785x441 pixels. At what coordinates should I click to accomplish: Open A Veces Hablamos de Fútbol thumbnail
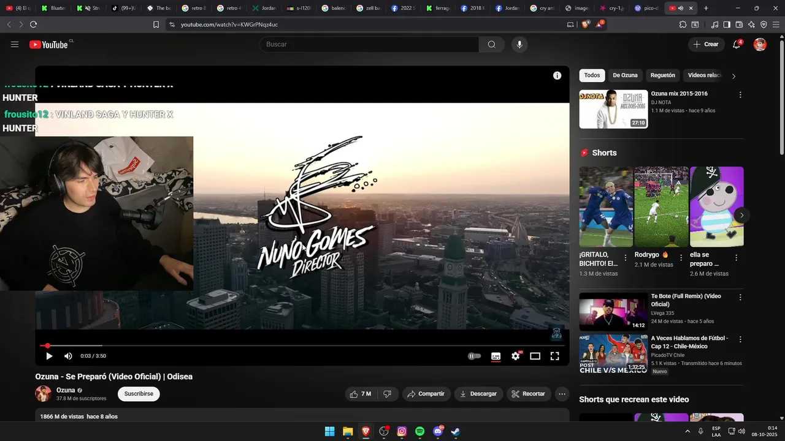pyautogui.click(x=613, y=353)
